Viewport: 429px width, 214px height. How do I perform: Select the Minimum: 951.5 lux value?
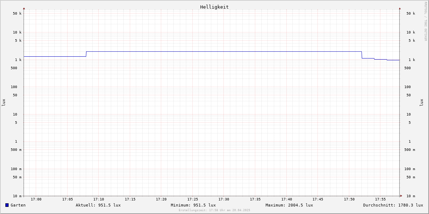click(193, 205)
